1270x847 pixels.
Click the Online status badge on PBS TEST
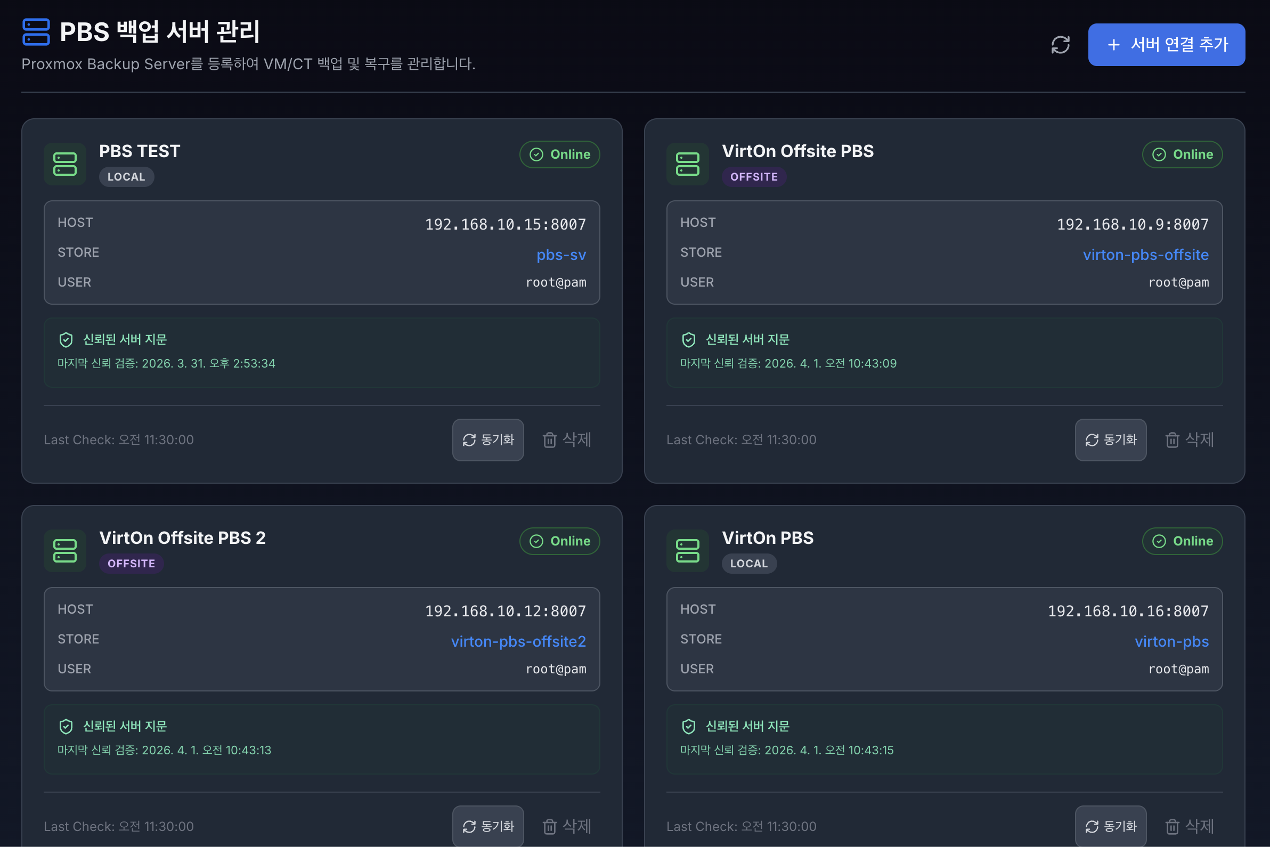pyautogui.click(x=560, y=154)
